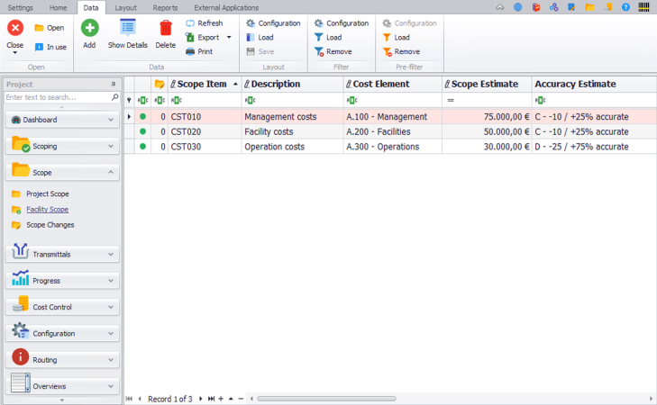657x405 pixels.
Task: Click the red Delete trash icon
Action: click(166, 29)
